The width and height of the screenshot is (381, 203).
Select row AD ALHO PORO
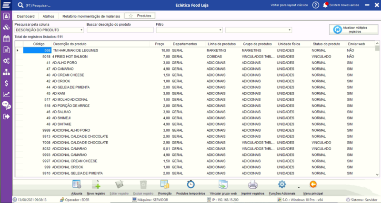[x=195, y=63]
